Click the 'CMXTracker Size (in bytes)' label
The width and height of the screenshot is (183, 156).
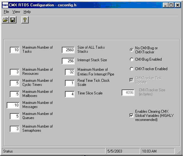[152, 92]
